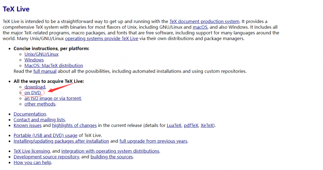Open the full manual link
323x170 pixels.
45,71
